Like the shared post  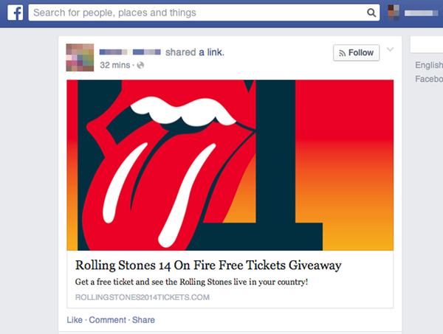74,320
